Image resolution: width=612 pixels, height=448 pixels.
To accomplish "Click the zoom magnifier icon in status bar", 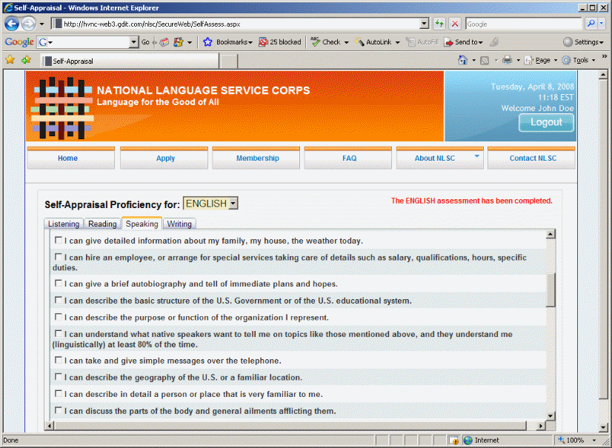I will pyautogui.click(x=562, y=440).
